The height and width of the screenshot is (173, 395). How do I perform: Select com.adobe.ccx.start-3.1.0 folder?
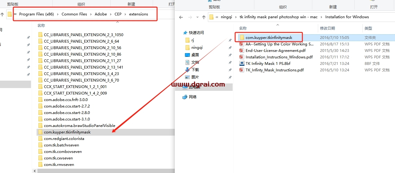67,119
